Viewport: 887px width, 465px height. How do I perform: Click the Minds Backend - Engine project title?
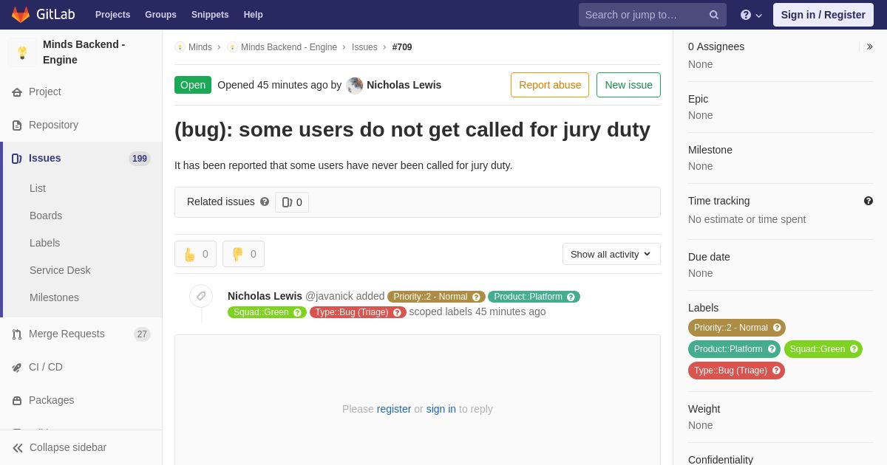(x=84, y=52)
